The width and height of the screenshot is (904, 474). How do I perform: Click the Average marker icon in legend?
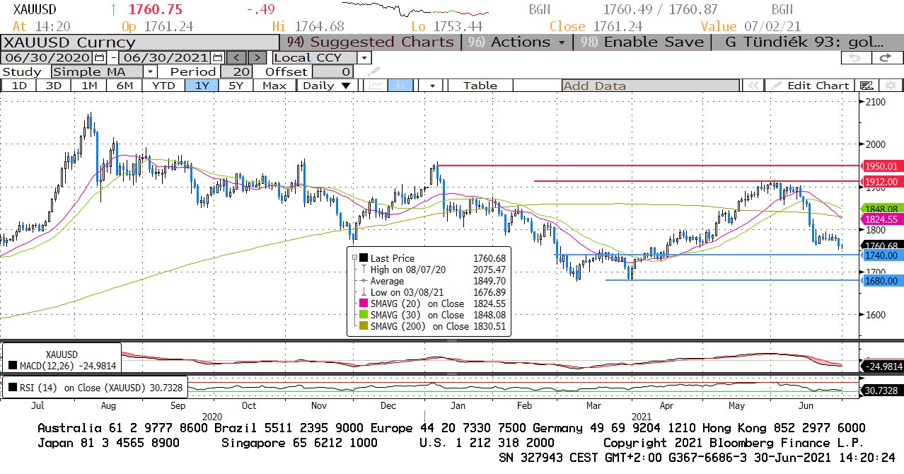363,281
